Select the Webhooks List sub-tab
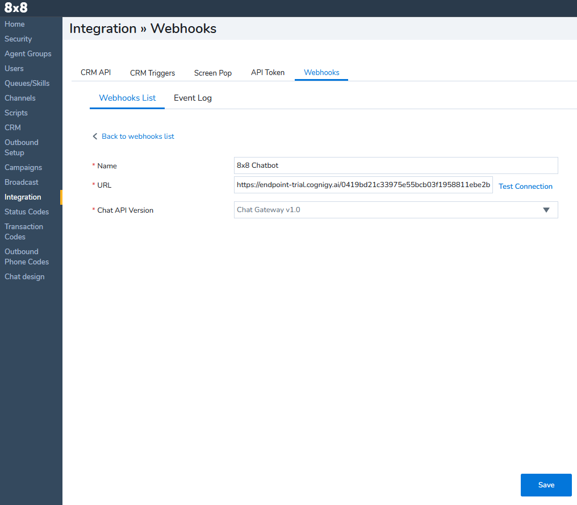This screenshot has width=577, height=505. click(x=127, y=98)
